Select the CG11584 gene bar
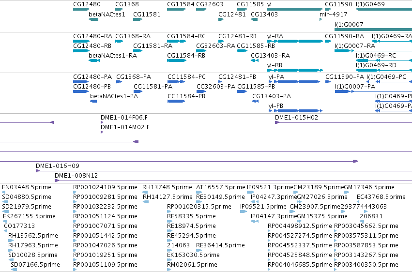Viewport: 412px width, 272px height. [177, 9]
